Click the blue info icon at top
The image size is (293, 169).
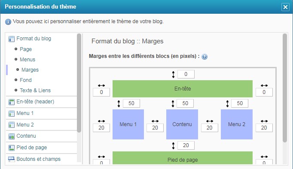pyautogui.click(x=8, y=22)
